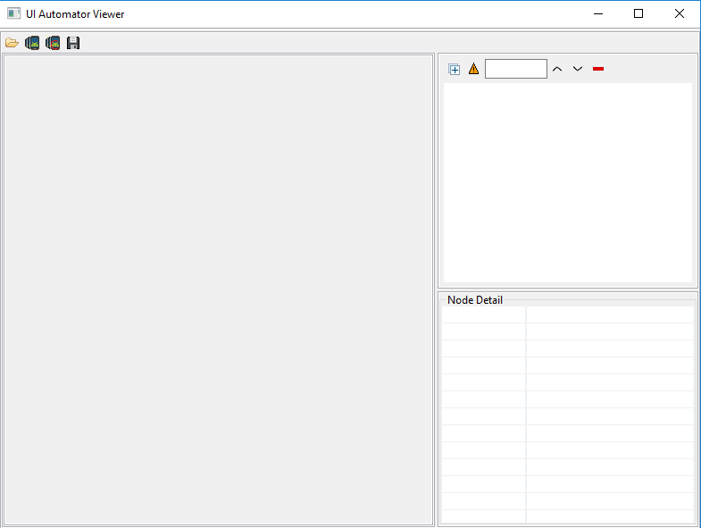
Task: Go to previous search result up chevron
Action: click(x=557, y=69)
